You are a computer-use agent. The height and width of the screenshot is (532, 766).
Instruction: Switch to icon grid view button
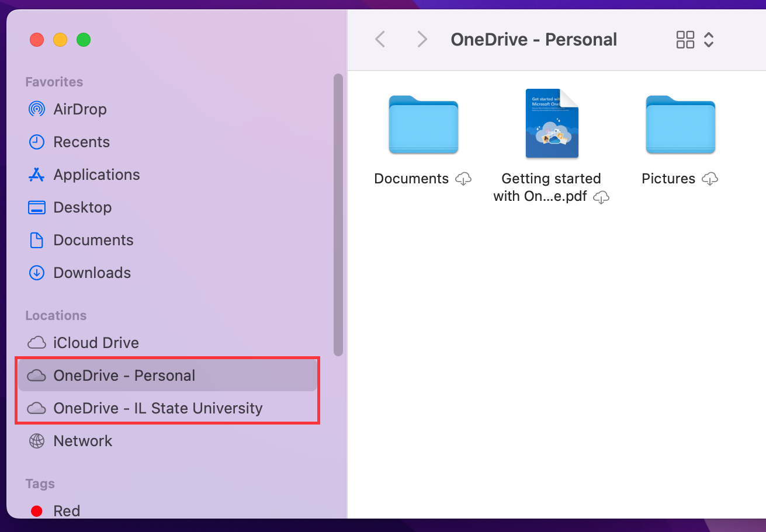[x=685, y=40]
